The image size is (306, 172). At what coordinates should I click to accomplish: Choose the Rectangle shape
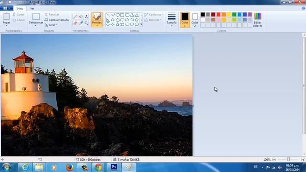pos(122,15)
